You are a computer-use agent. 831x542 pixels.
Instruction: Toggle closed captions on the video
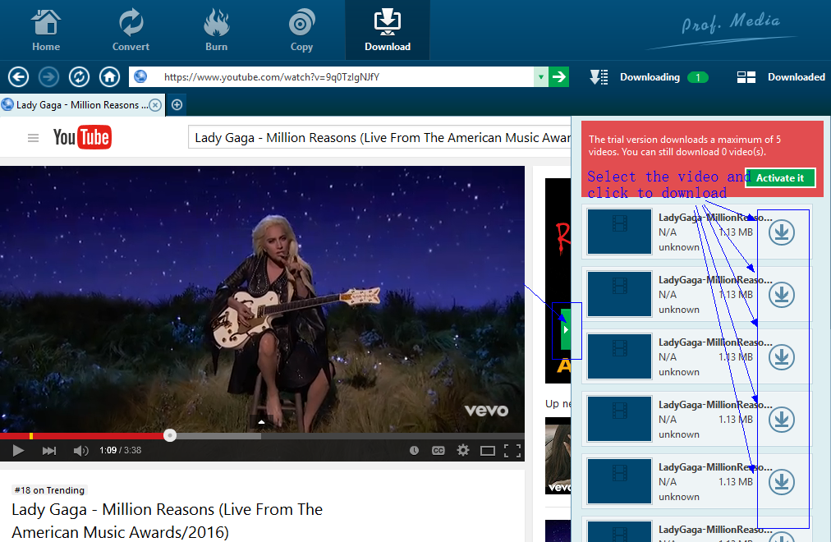click(438, 450)
